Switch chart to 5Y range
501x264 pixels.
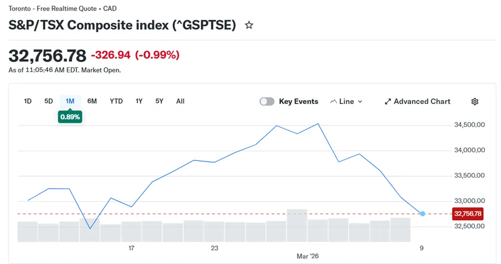click(159, 101)
